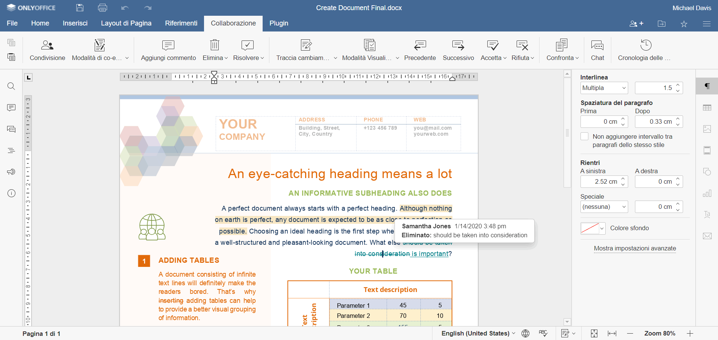Open chart settings in the right sidebar
The image size is (718, 340).
(x=707, y=193)
